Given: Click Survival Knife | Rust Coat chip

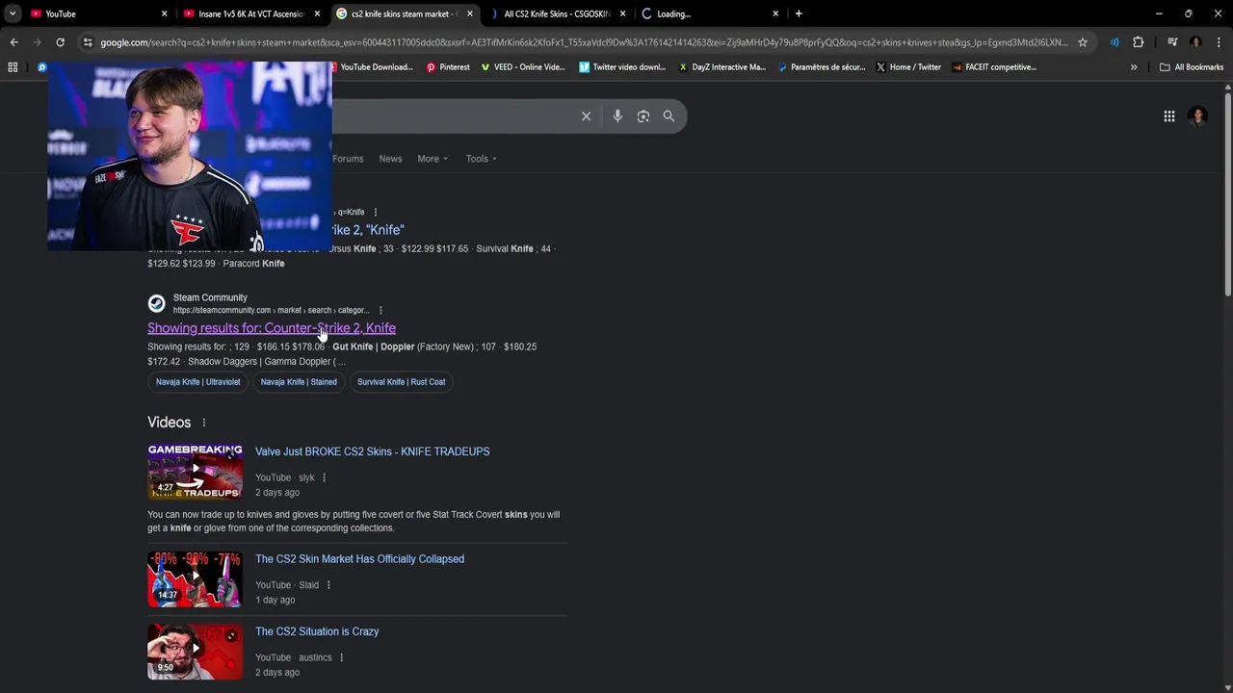Looking at the screenshot, I should (x=401, y=382).
